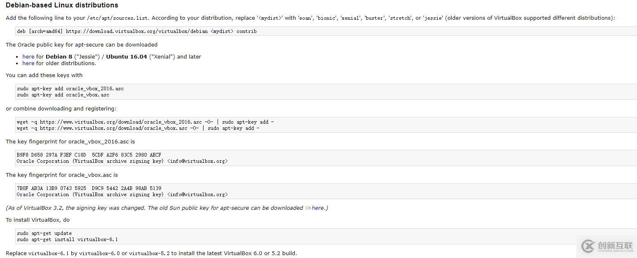Viewport: 637px width, 258px height.
Task: Click the Replace virtualbox-6.1 instruction text
Action: click(x=151, y=253)
